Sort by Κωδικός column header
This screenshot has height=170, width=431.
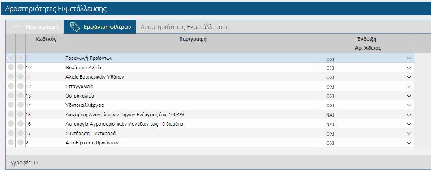45,43
